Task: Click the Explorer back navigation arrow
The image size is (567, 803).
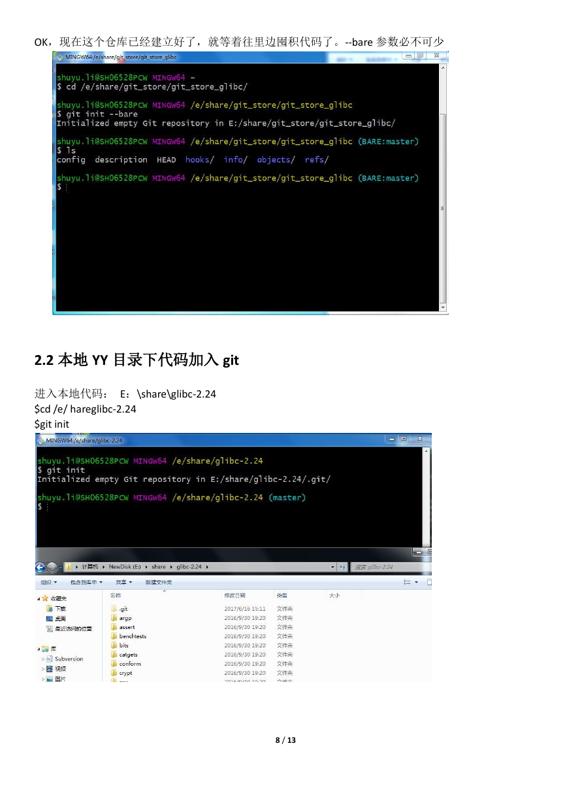Action: (x=41, y=567)
